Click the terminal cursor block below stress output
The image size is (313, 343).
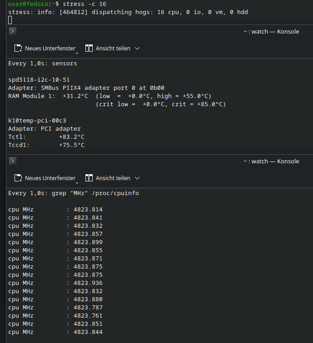(x=10, y=20)
